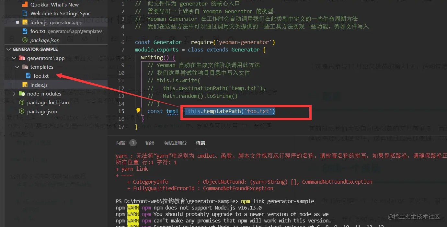Click the red 'yarn link' terminal line
Image resolution: width=447 pixels, height=227 pixels.
click(132, 169)
